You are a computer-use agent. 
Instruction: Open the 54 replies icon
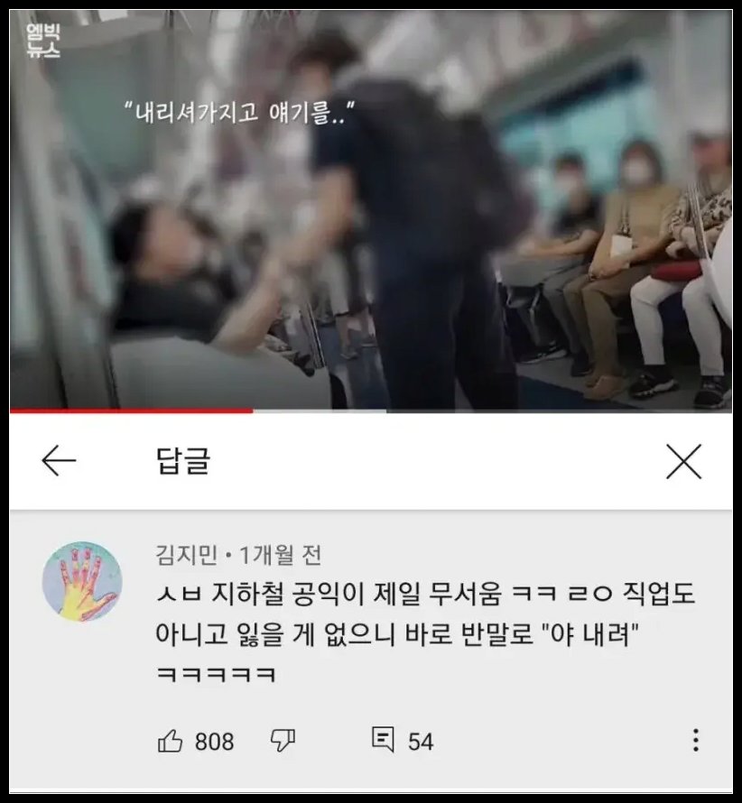coord(383,740)
